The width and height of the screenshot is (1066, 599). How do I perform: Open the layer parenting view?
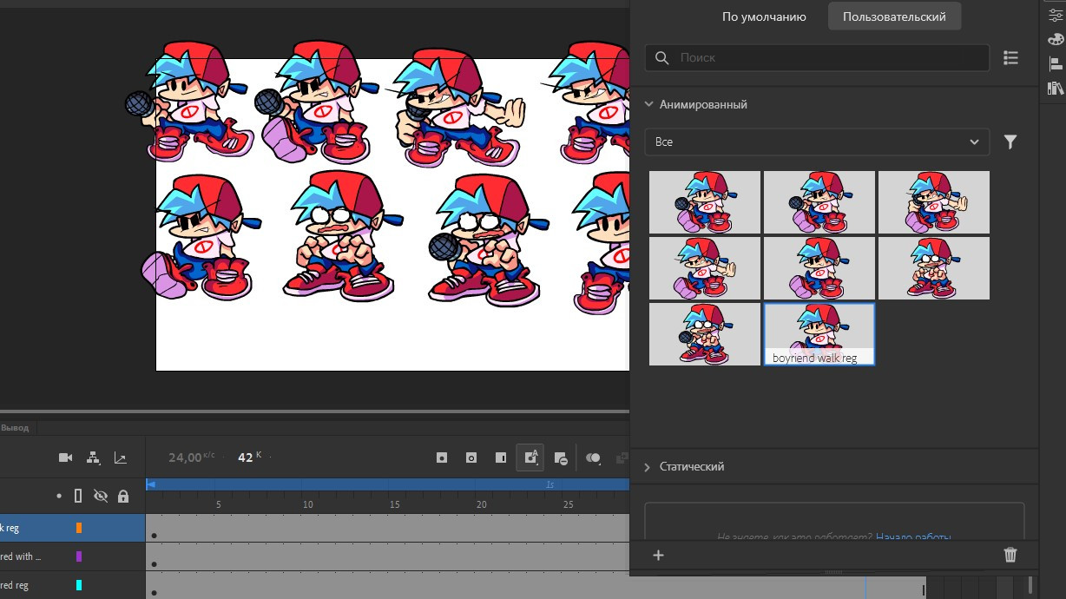(x=93, y=457)
